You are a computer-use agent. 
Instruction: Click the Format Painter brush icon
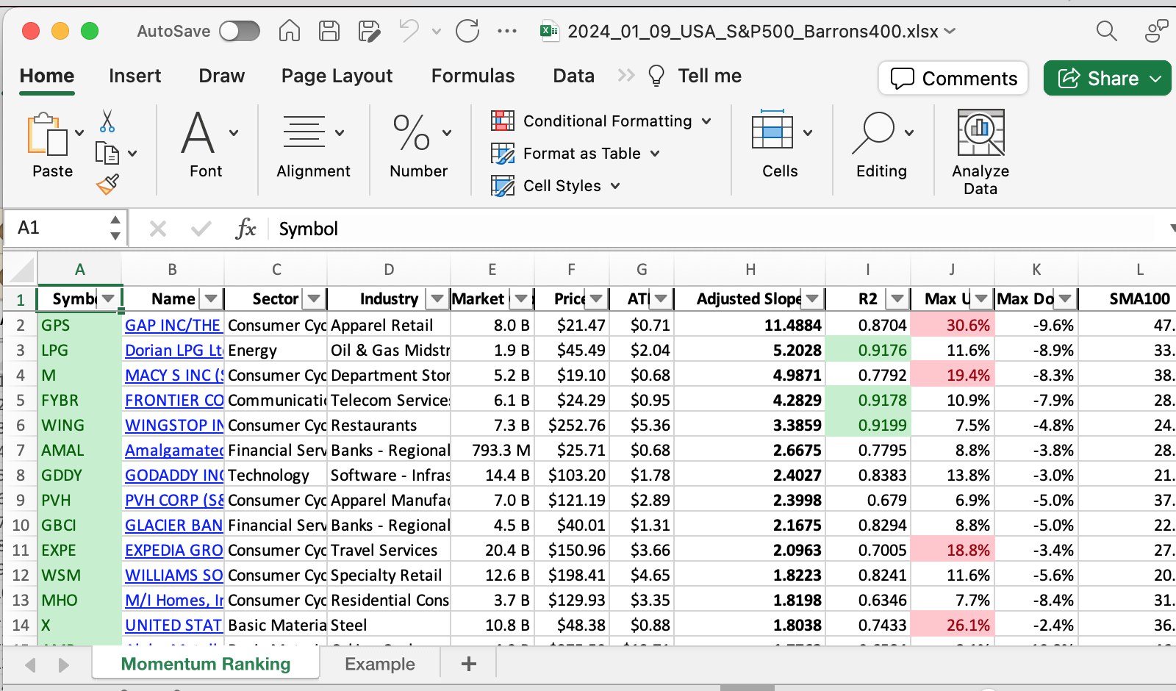[107, 184]
